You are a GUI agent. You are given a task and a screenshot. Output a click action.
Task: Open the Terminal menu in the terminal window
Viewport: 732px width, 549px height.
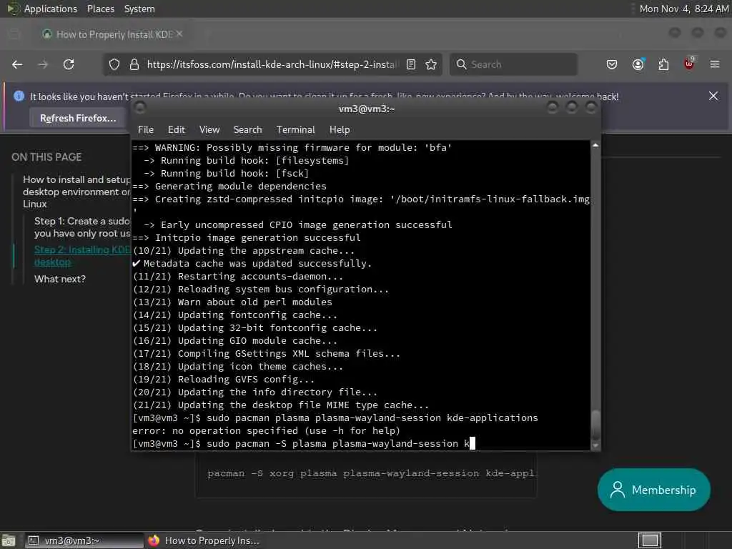295,130
